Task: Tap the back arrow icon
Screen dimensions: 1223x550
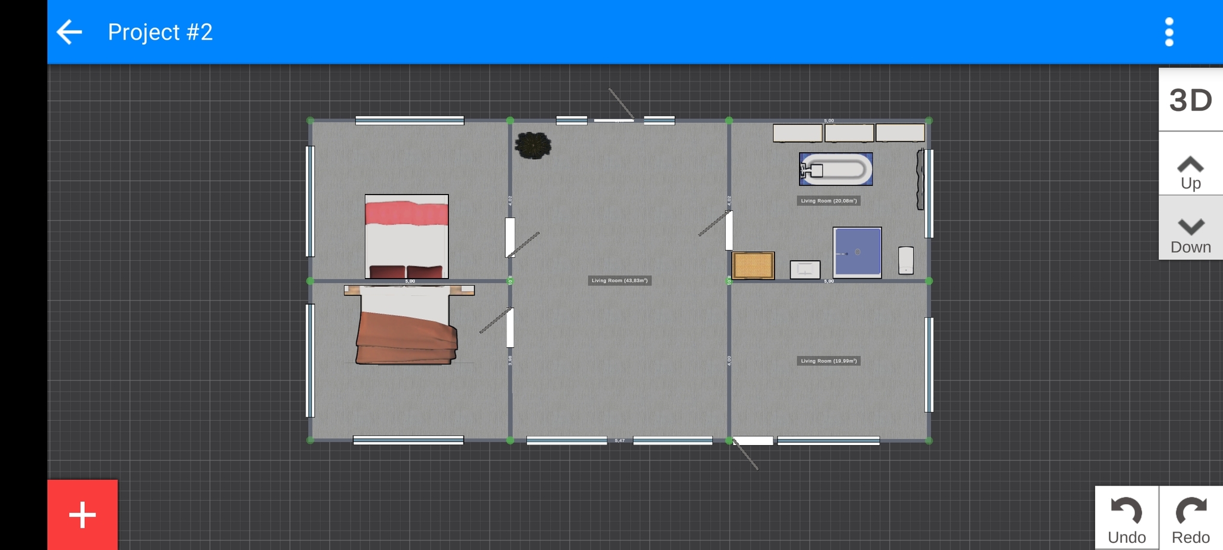Action: (69, 32)
